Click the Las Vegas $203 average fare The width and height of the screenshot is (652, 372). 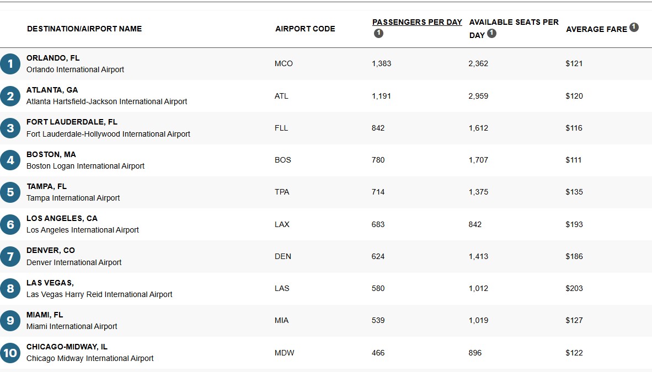tap(574, 288)
